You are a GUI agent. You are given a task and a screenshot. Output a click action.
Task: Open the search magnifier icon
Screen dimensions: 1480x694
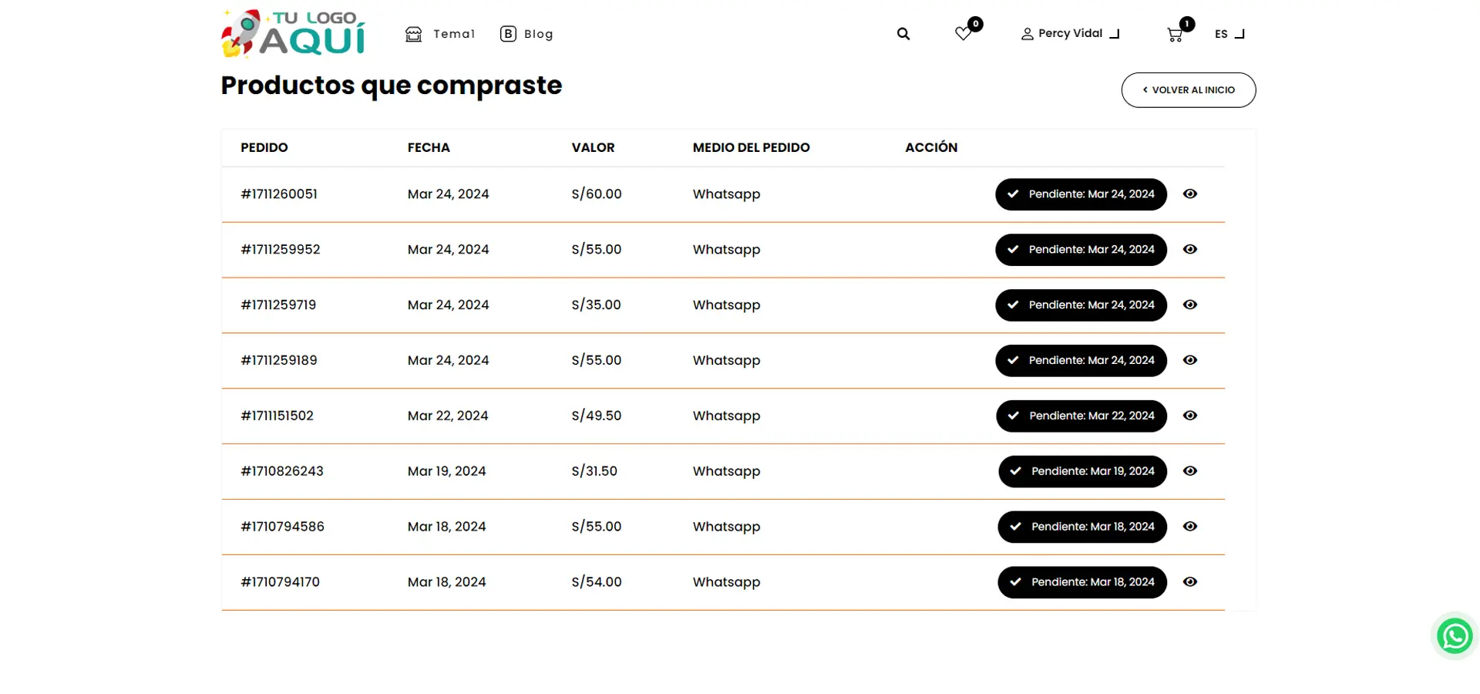point(903,34)
